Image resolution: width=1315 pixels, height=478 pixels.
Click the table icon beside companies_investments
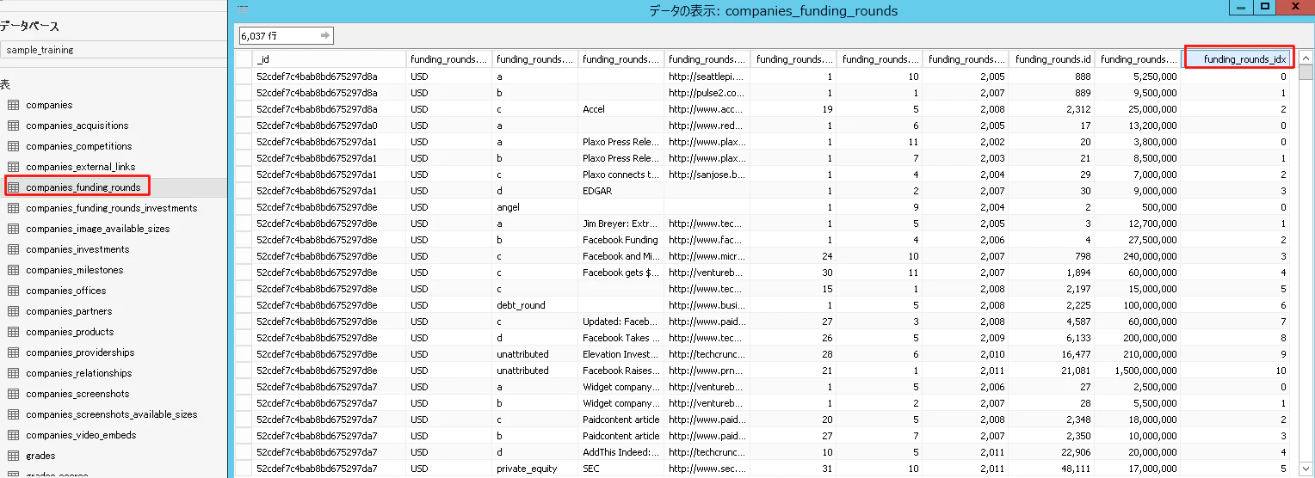click(x=13, y=249)
